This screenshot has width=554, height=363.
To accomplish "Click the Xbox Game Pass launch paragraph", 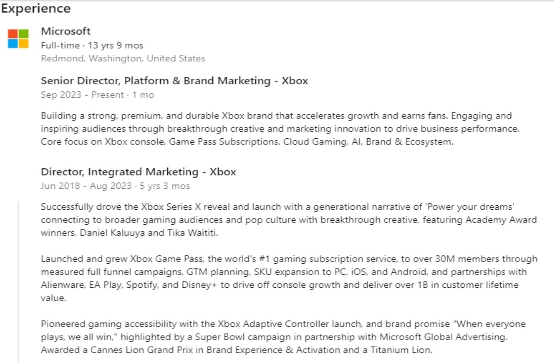I will [289, 278].
